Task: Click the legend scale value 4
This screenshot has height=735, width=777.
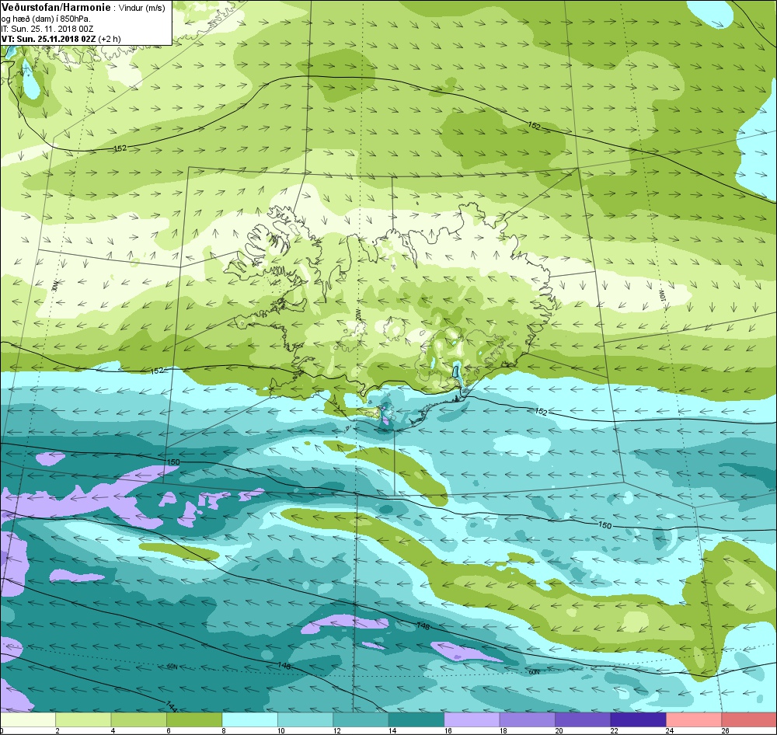Action: tap(113, 730)
